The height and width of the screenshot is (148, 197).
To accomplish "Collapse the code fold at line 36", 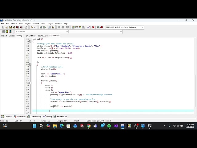I will click(x=30, y=41).
